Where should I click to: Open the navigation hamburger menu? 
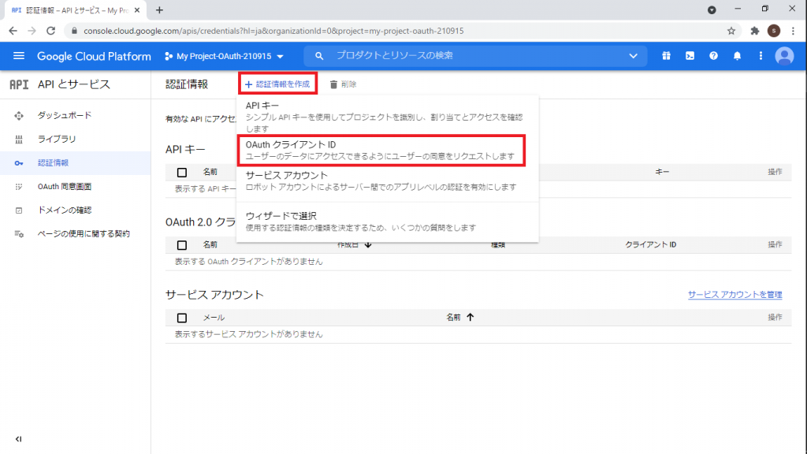[x=19, y=56]
